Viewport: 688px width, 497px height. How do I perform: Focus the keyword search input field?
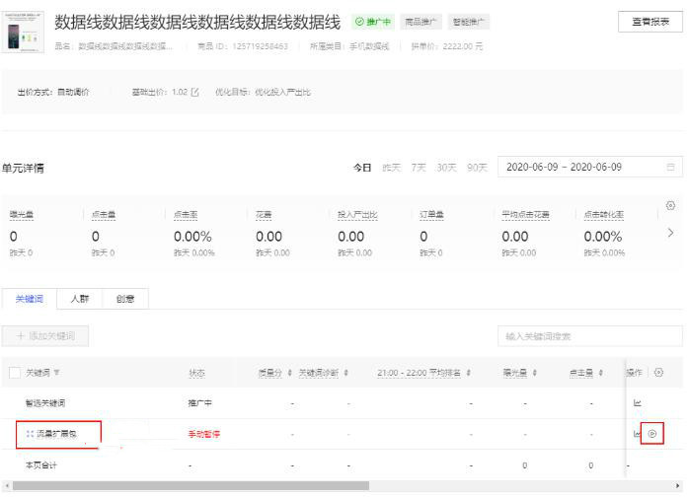click(590, 336)
